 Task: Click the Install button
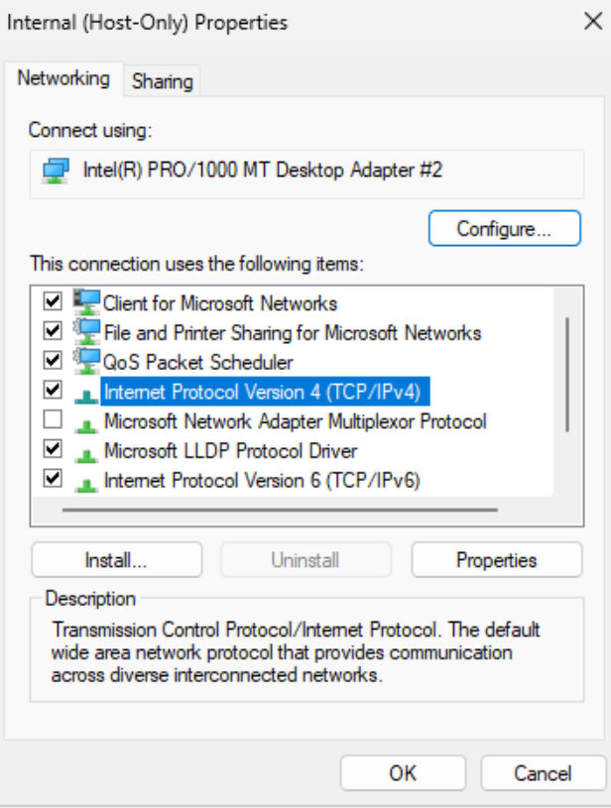coord(116,560)
